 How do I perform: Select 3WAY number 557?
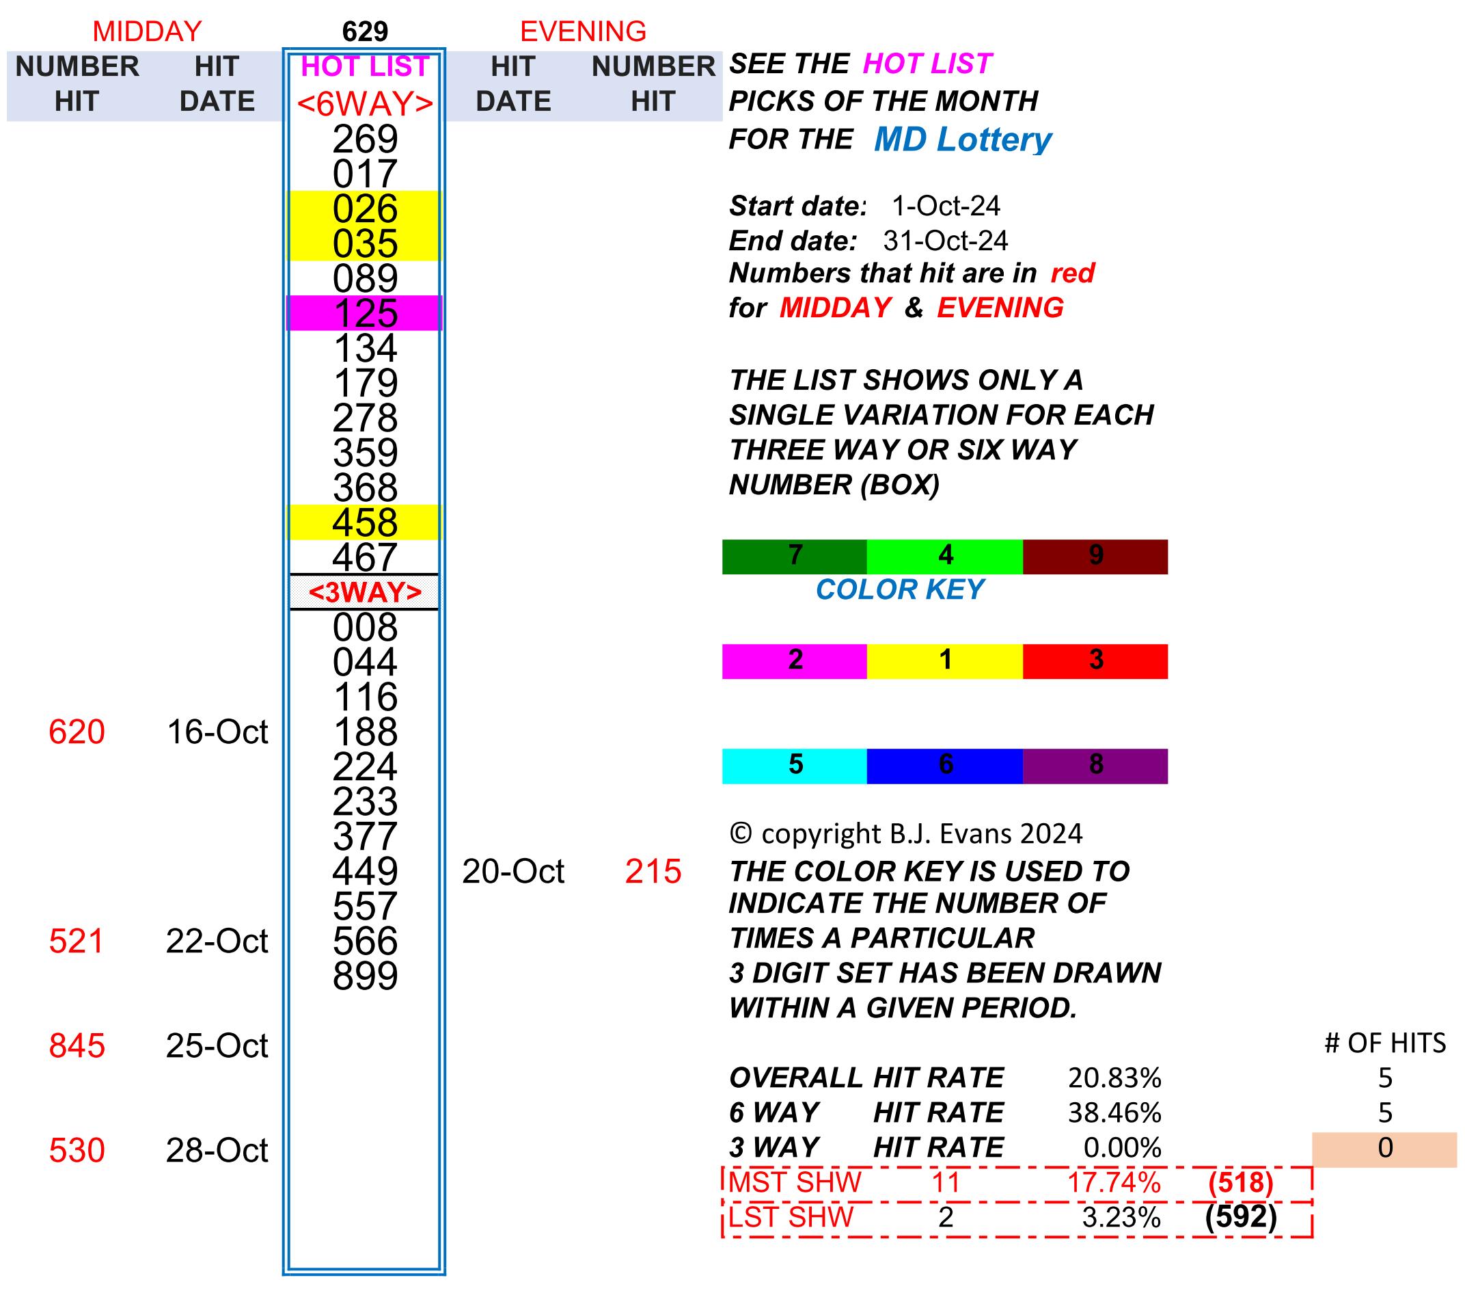pyautogui.click(x=365, y=906)
